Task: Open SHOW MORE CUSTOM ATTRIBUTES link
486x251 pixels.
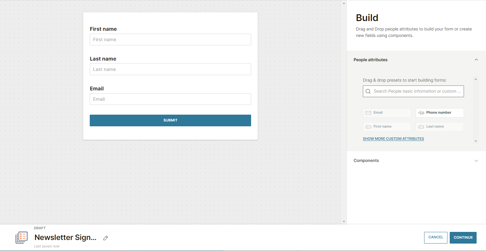Action: point(393,139)
